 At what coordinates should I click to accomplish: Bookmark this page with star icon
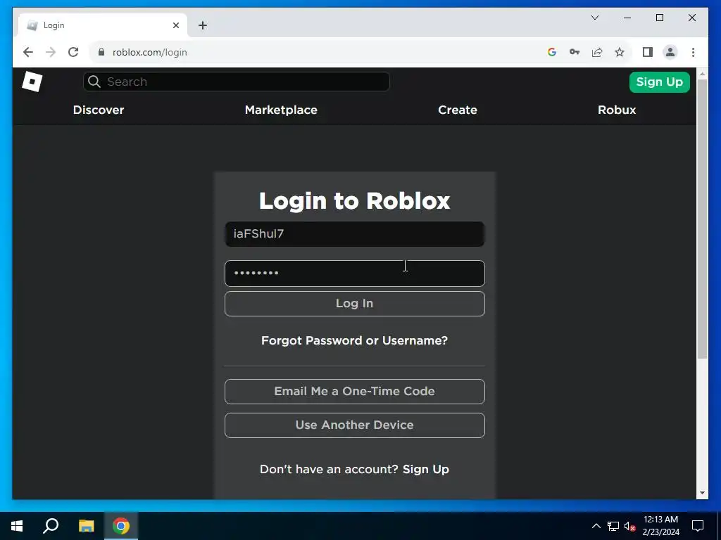(x=620, y=52)
